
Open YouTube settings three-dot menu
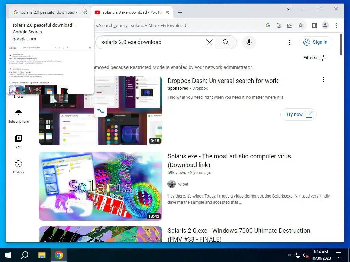pos(289,42)
